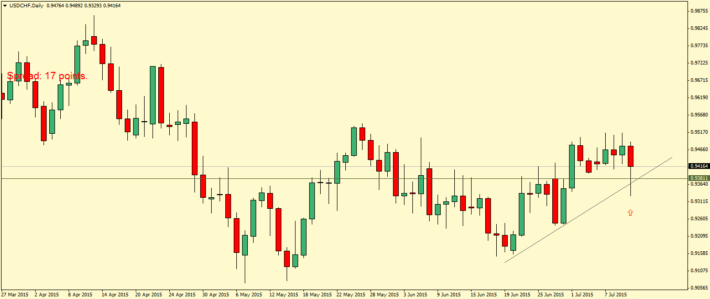Click the 18 May 2015 date label

tap(317, 294)
